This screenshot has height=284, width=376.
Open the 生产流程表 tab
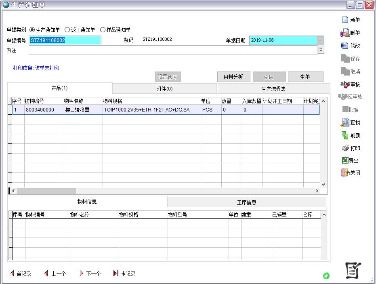273,89
